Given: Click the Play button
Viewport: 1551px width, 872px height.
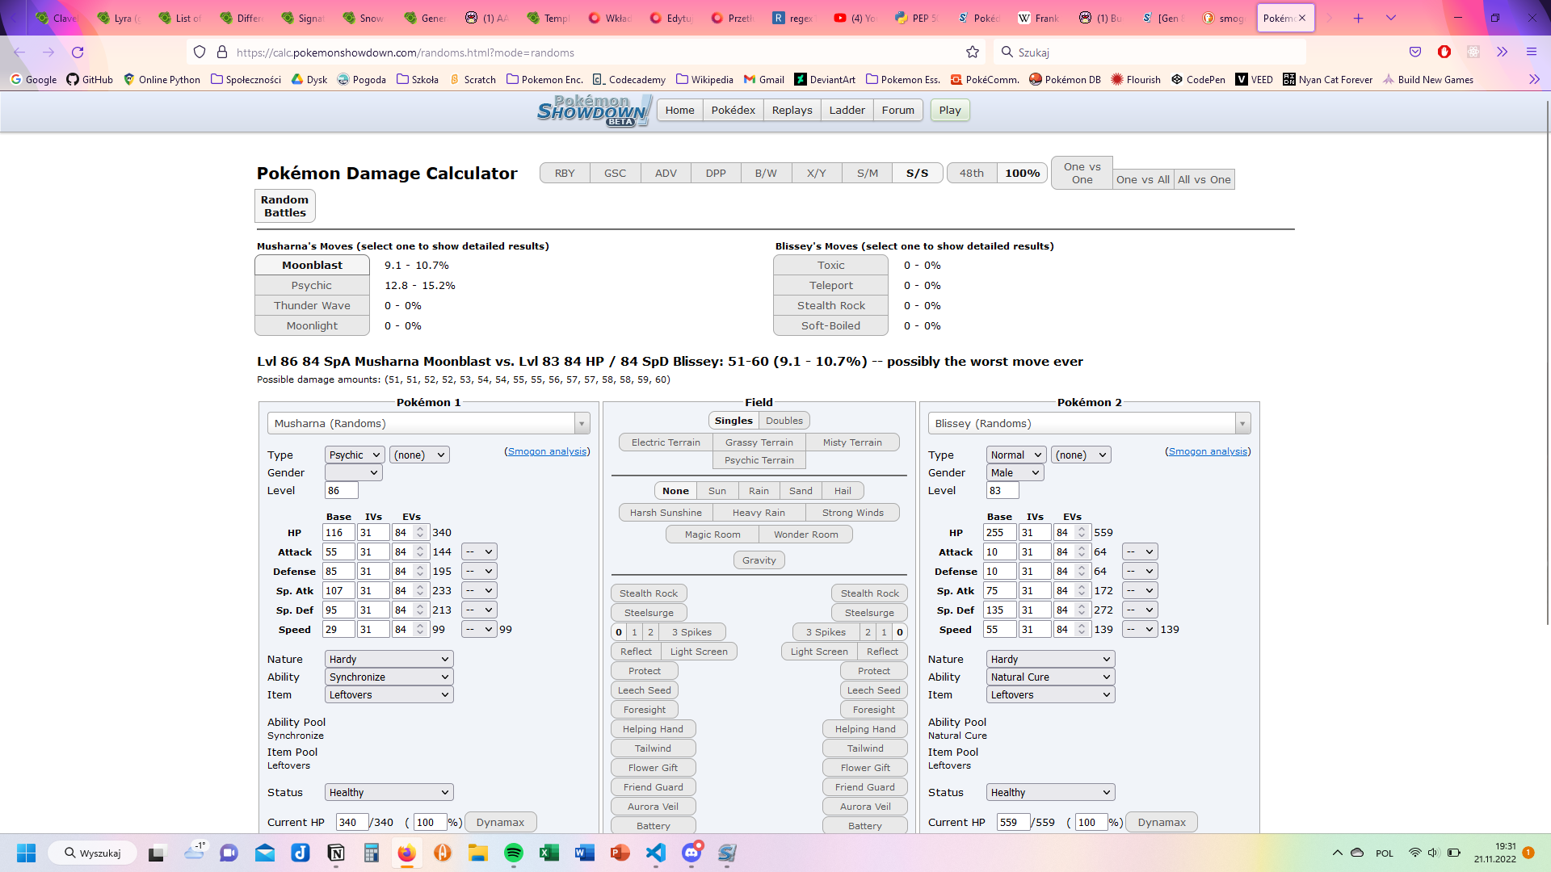Looking at the screenshot, I should point(950,110).
